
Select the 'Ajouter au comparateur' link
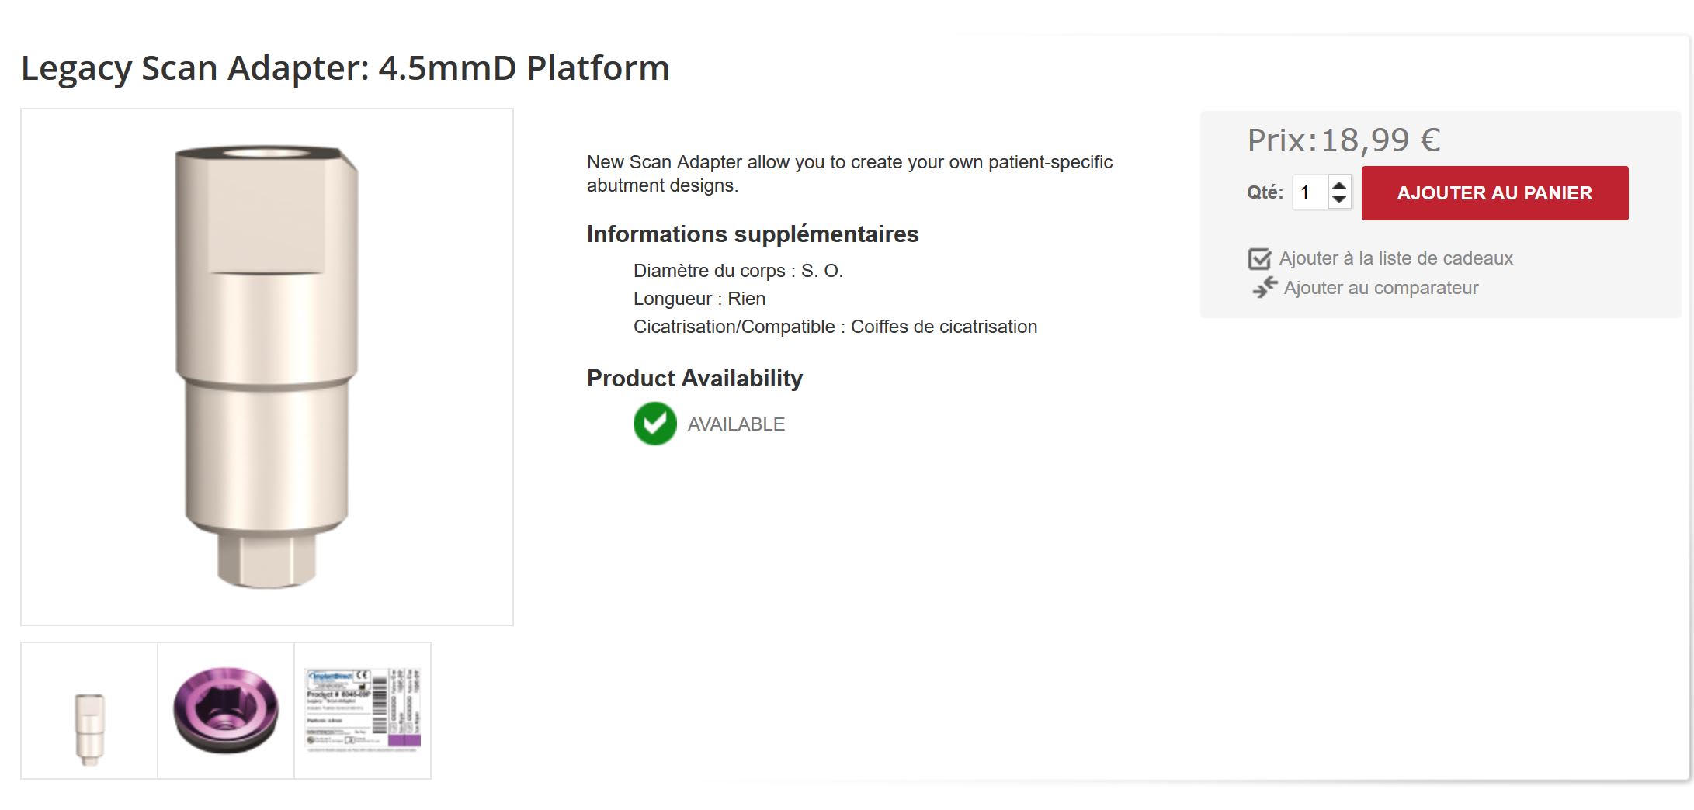coord(1380,288)
